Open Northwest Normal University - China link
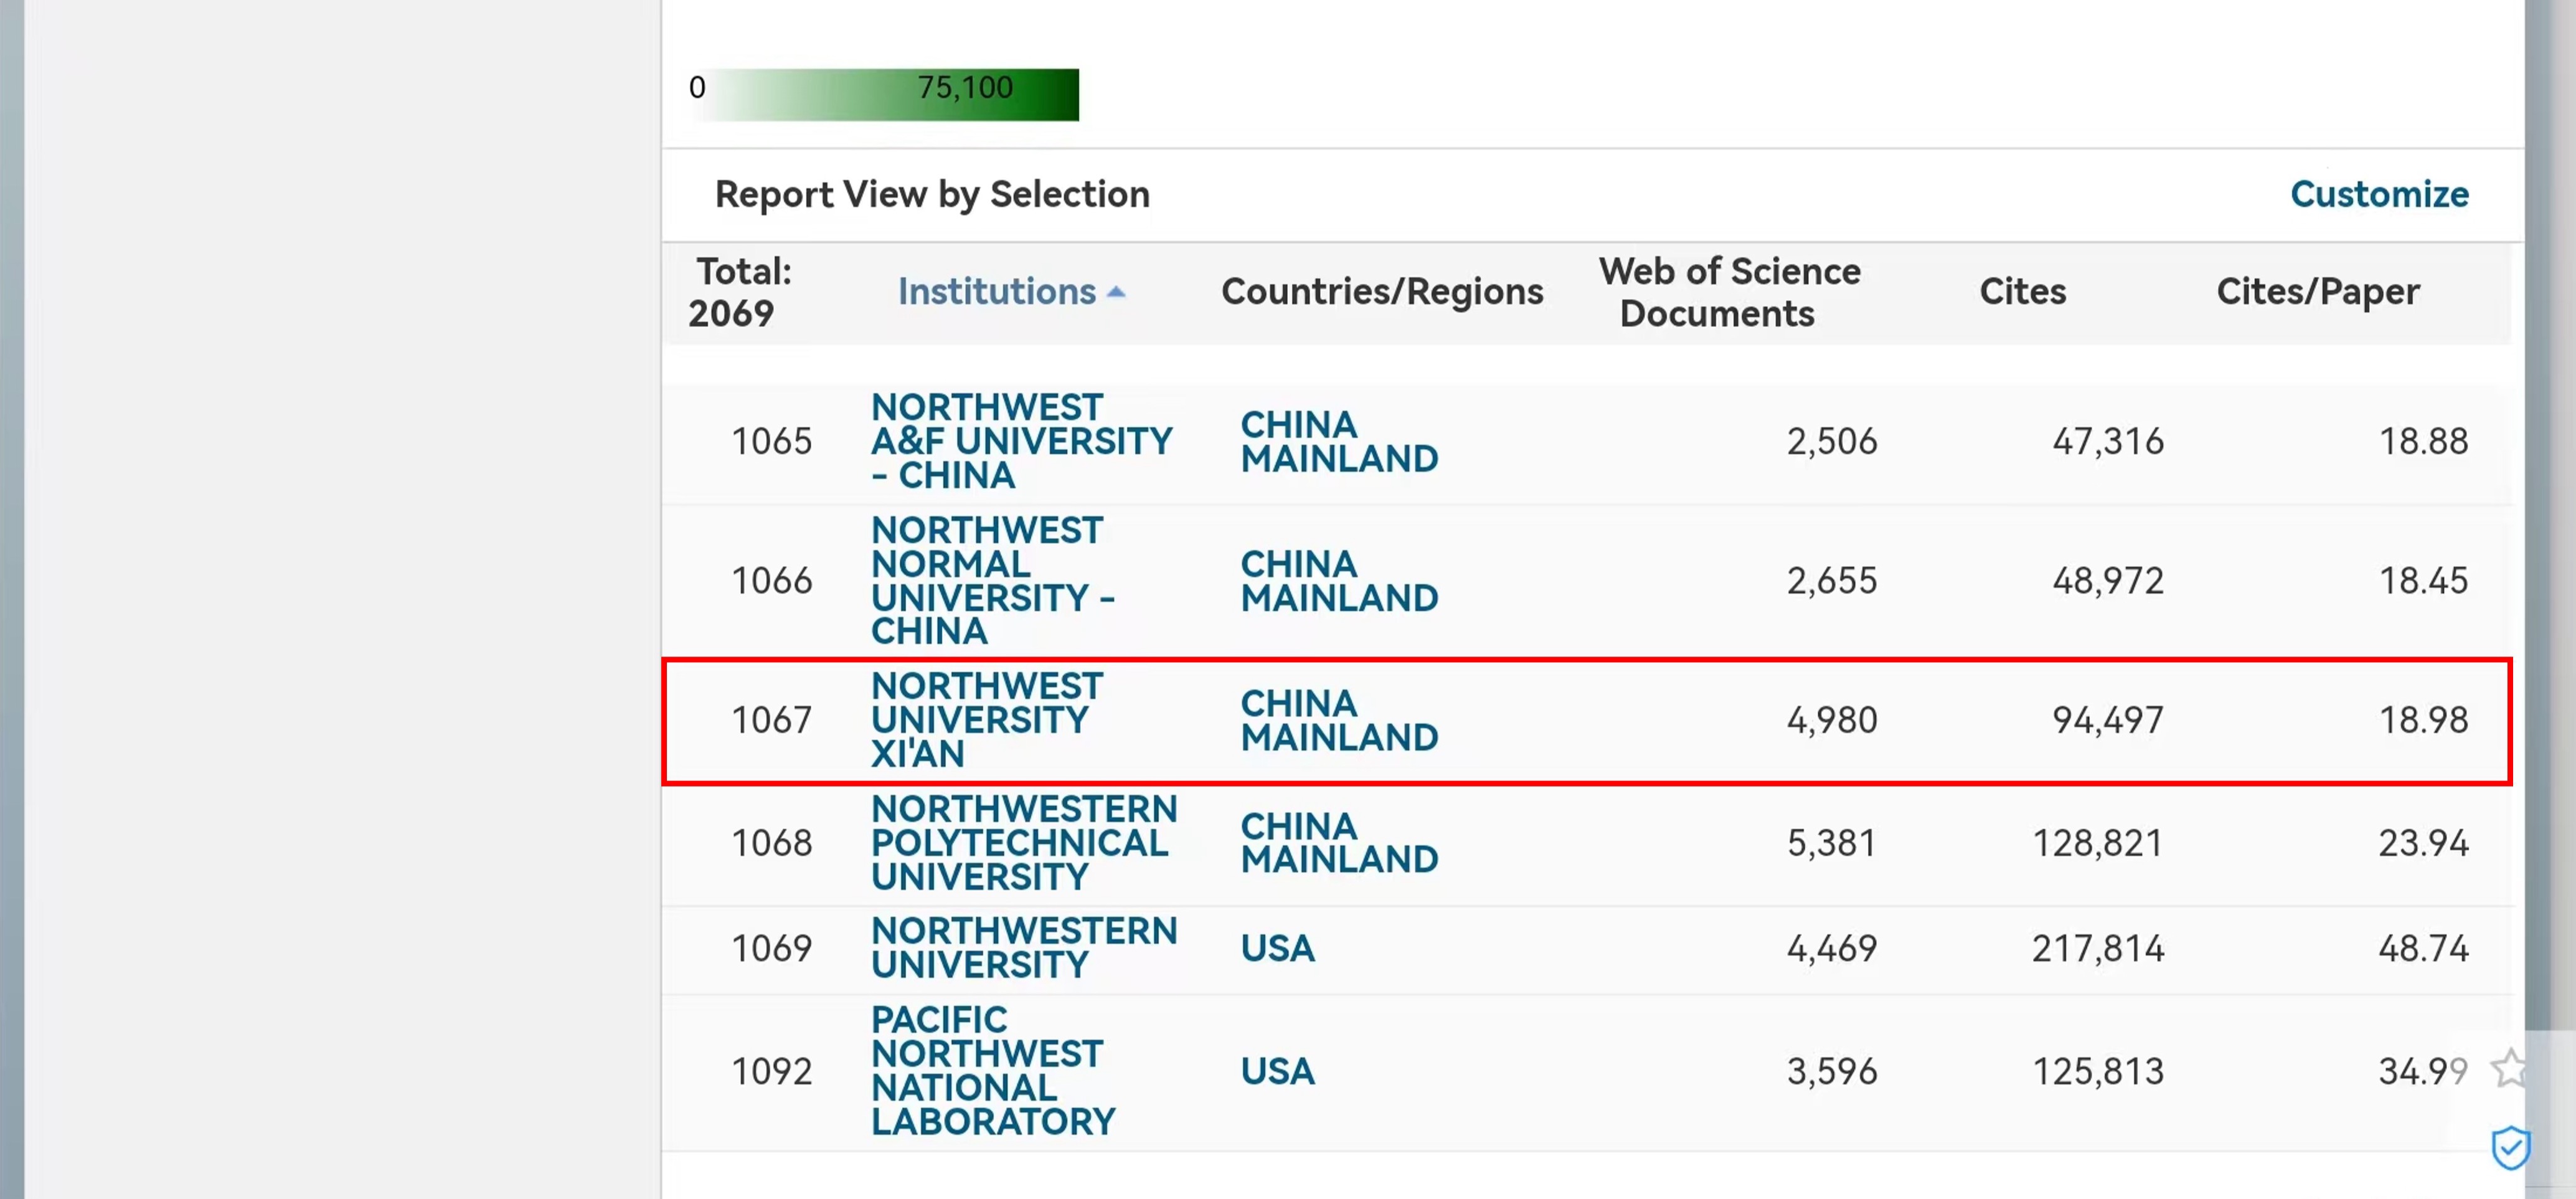The image size is (2576, 1199). pyautogui.click(x=991, y=580)
